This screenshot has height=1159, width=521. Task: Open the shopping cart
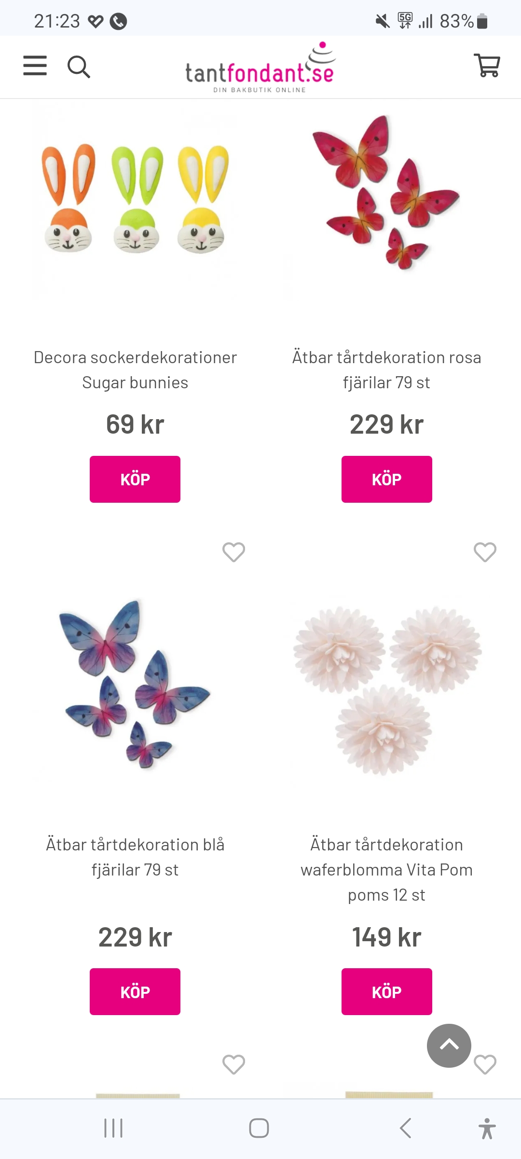coord(487,65)
